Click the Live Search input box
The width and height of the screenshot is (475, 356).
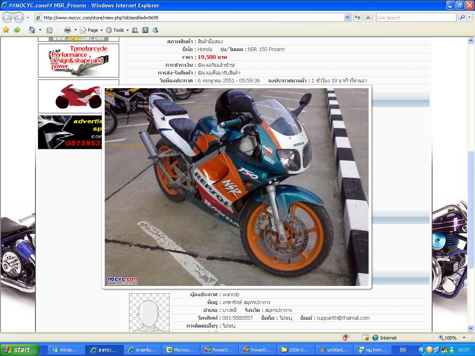click(x=416, y=18)
